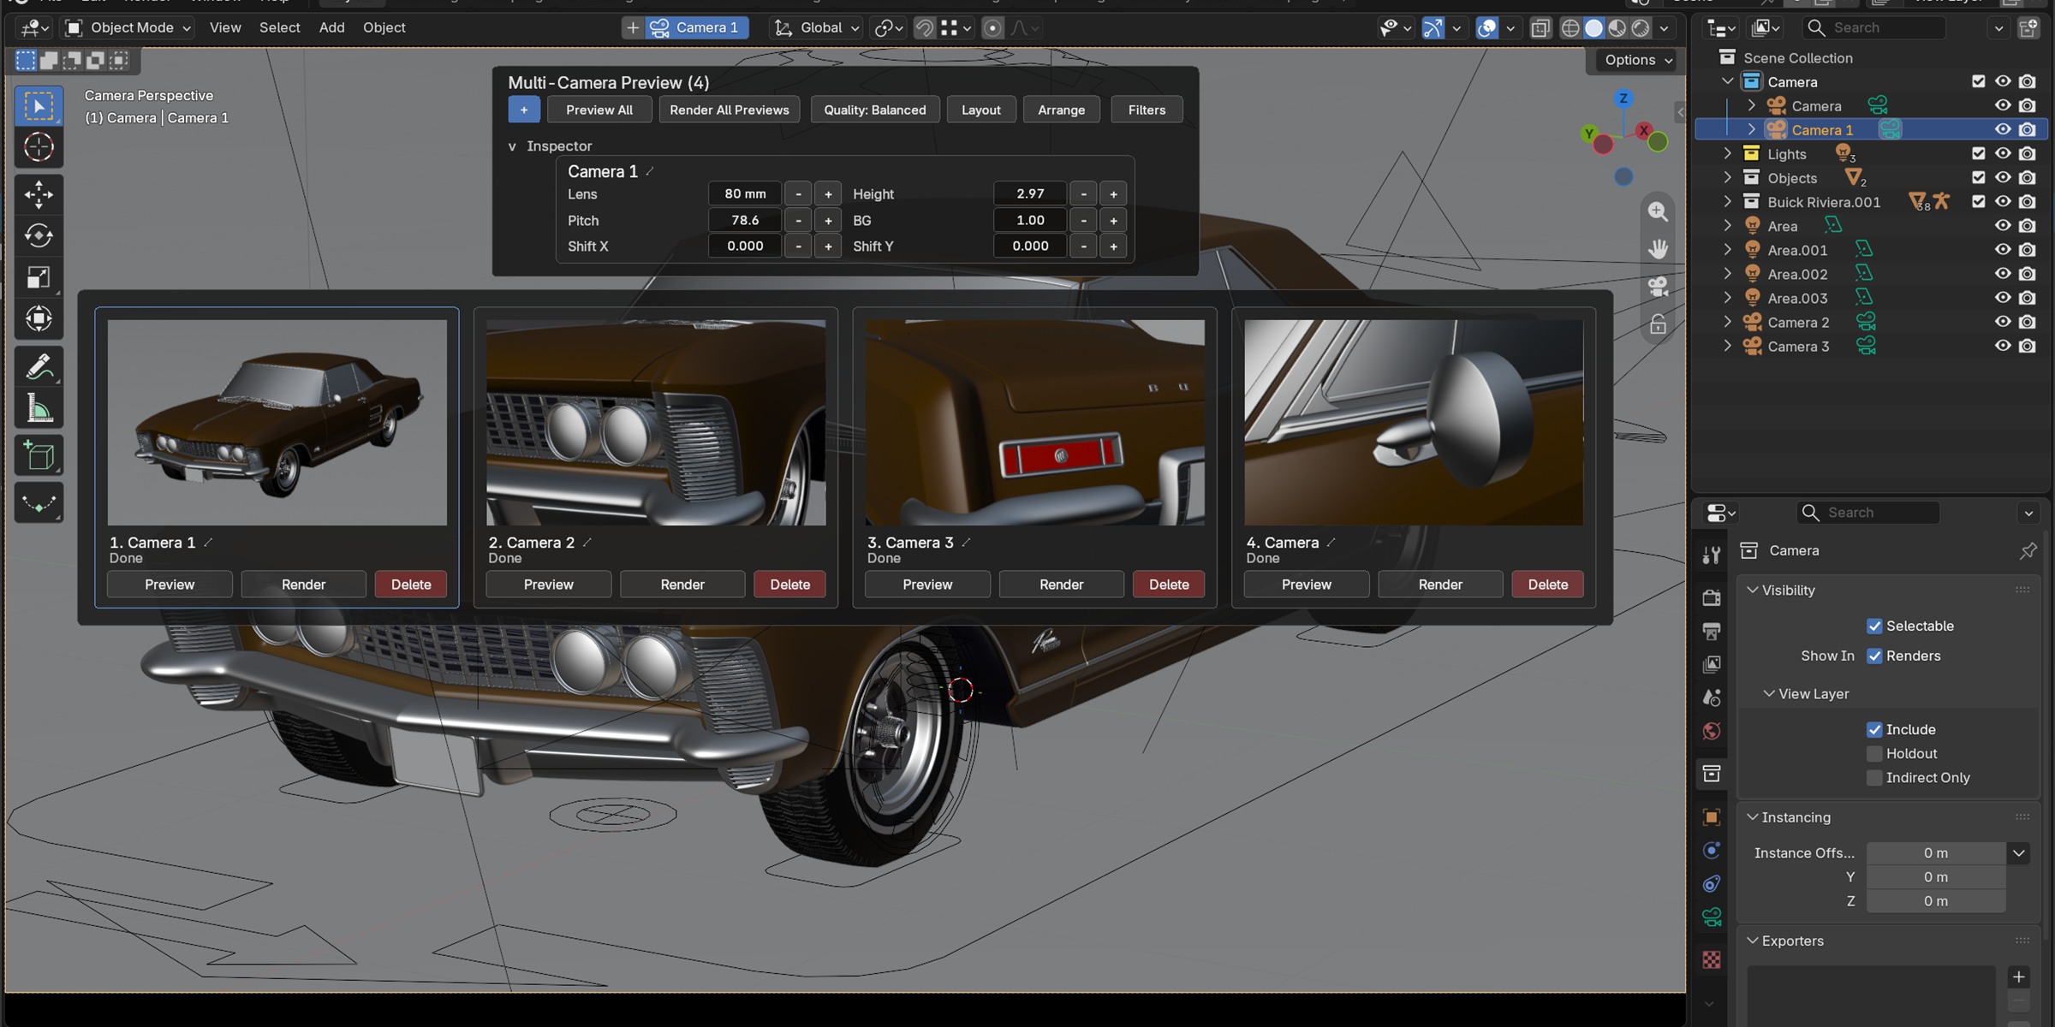Expand the Lights collection in outliner
This screenshot has width=2055, height=1027.
(x=1727, y=154)
